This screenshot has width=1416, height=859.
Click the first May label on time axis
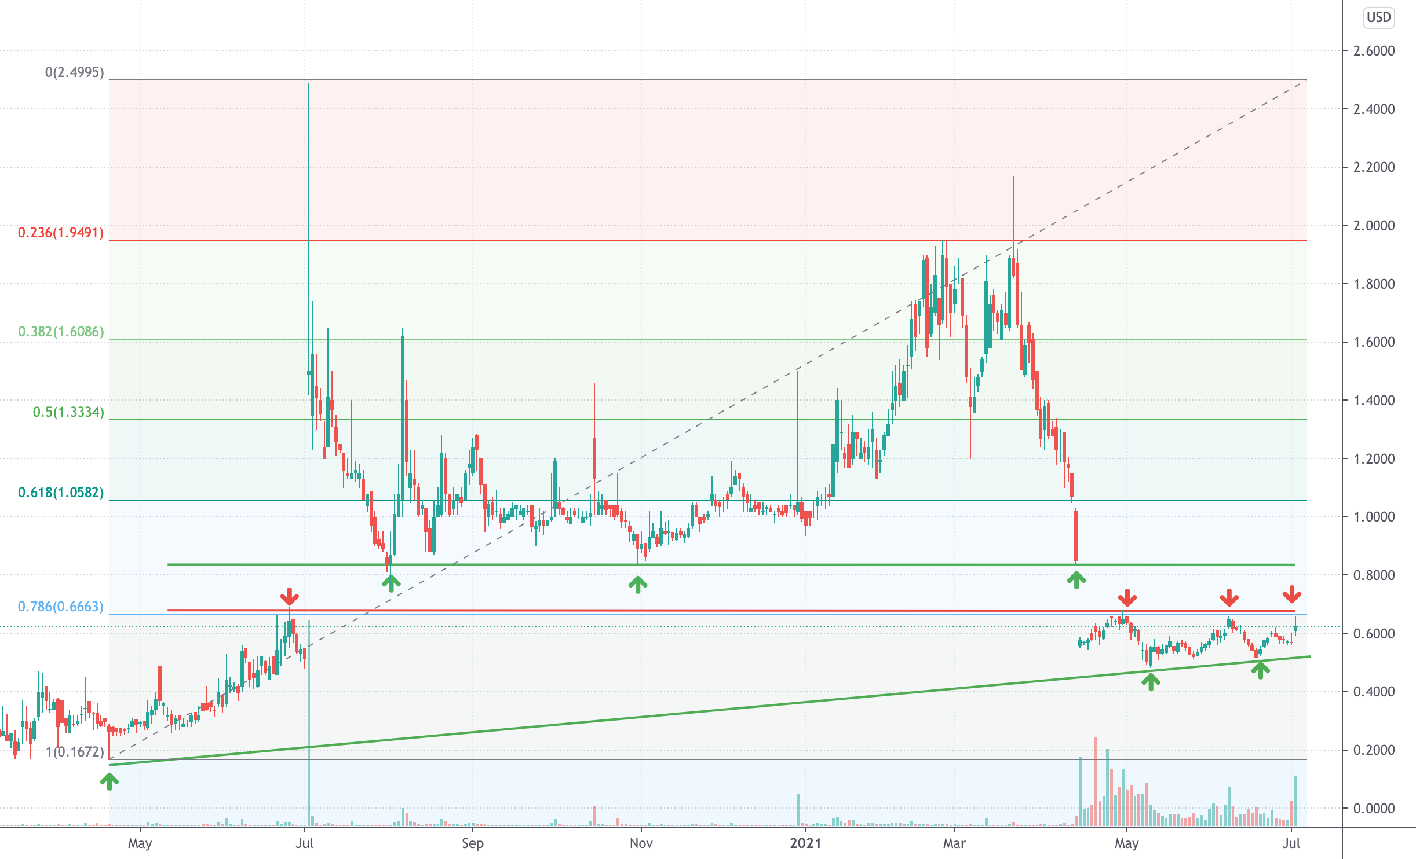(x=140, y=843)
